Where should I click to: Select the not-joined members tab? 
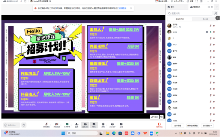205,19
